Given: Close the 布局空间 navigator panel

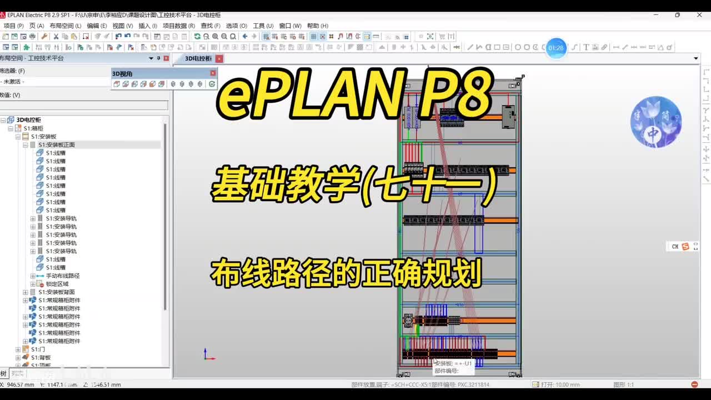Looking at the screenshot, I should click(166, 58).
